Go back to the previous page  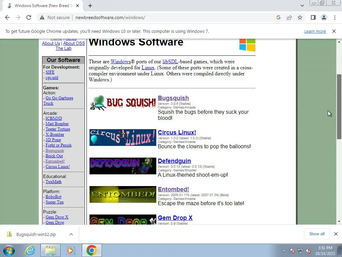tap(7, 17)
